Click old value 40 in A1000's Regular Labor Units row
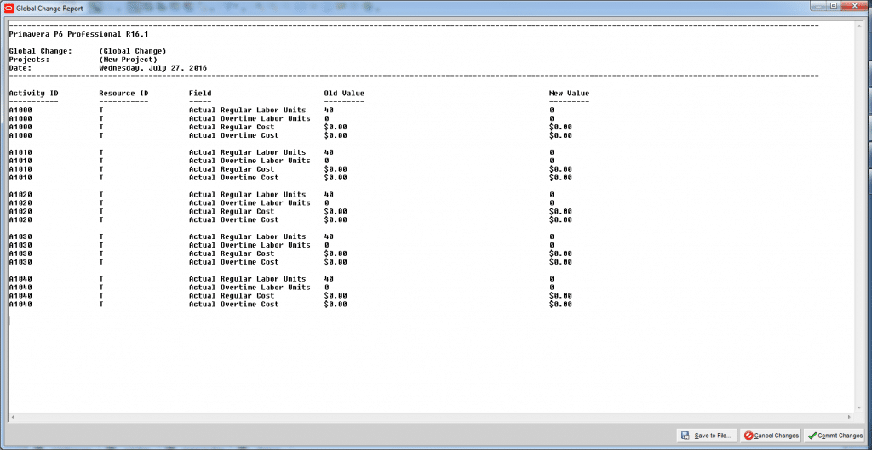 329,110
